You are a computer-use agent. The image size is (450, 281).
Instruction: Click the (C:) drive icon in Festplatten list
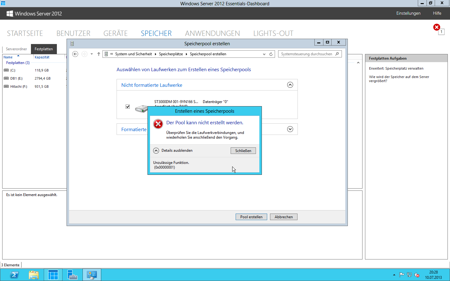coord(6,70)
